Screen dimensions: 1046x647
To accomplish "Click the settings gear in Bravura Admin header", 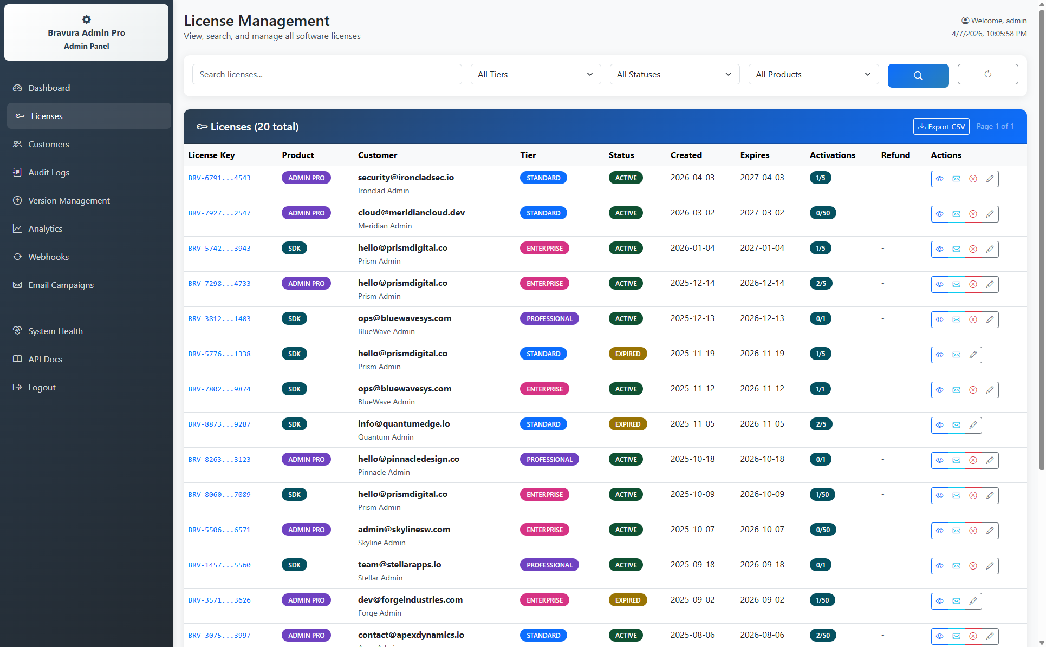I will pos(86,19).
